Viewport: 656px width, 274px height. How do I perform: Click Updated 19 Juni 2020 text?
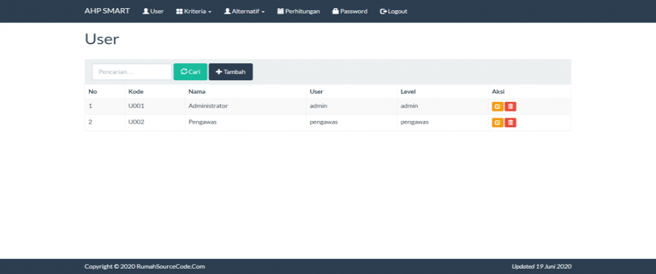tap(541, 267)
